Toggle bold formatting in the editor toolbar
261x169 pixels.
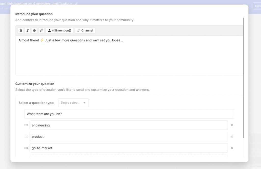coord(21,30)
